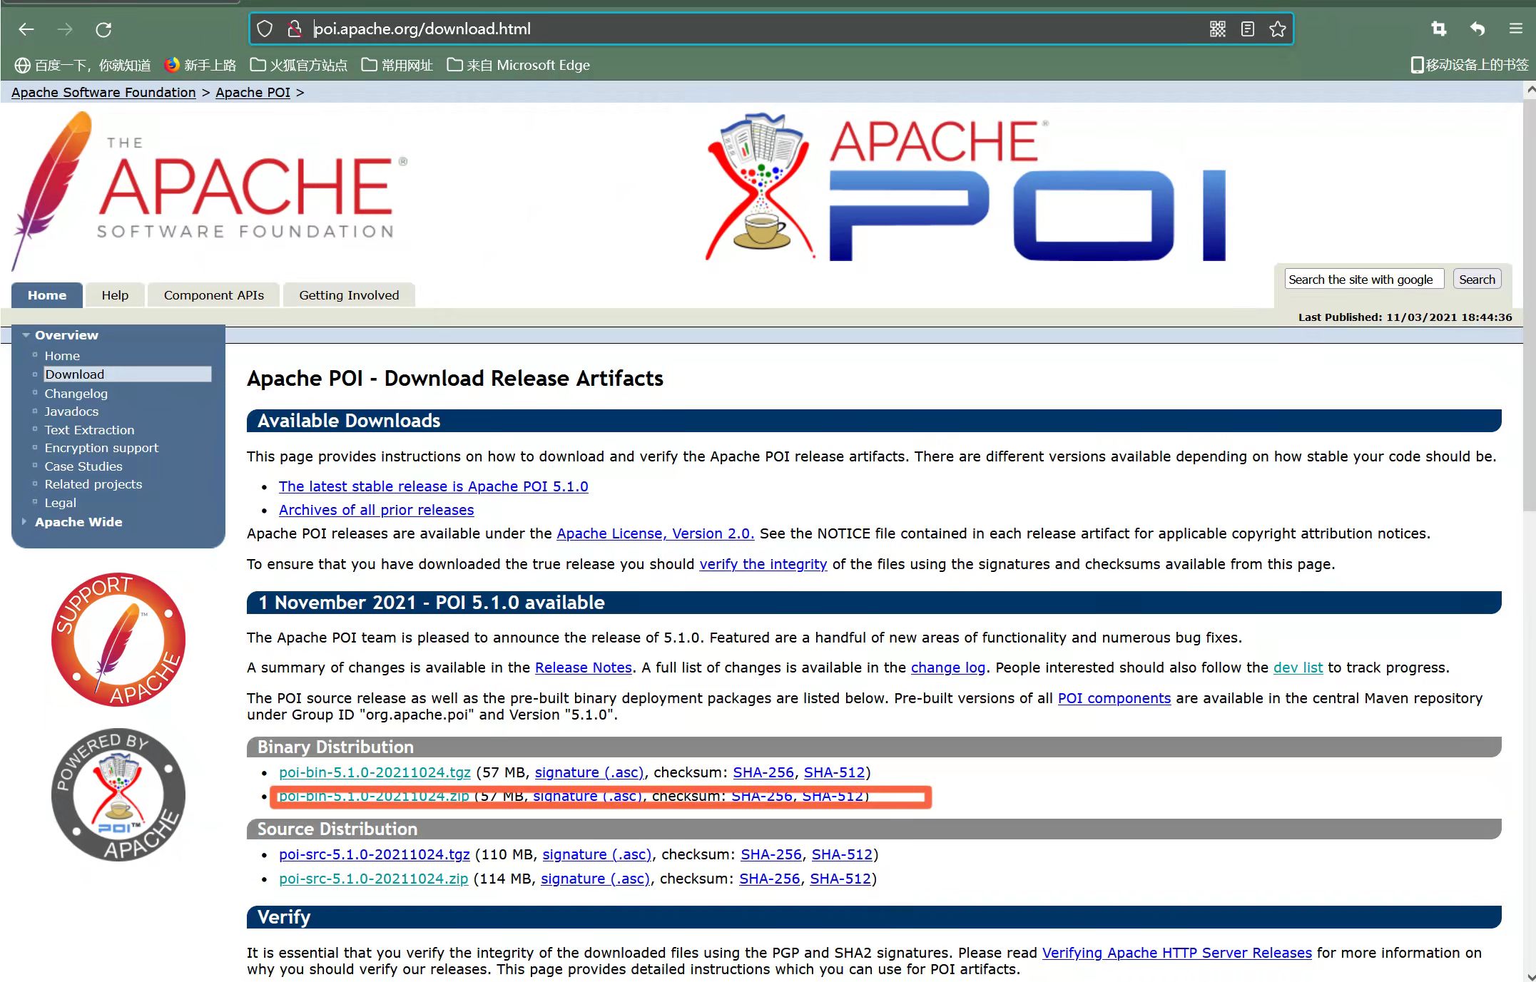Go back with the browser back arrow

point(26,29)
